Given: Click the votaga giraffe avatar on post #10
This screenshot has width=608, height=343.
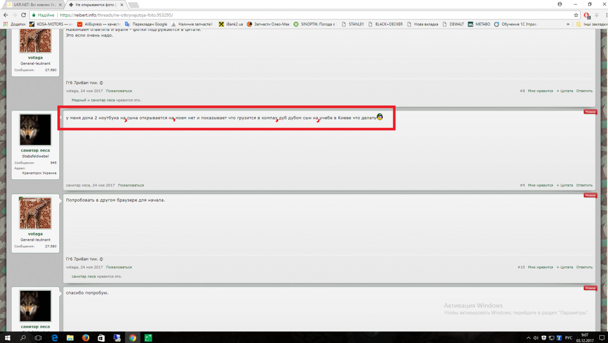Looking at the screenshot, I should [35, 213].
